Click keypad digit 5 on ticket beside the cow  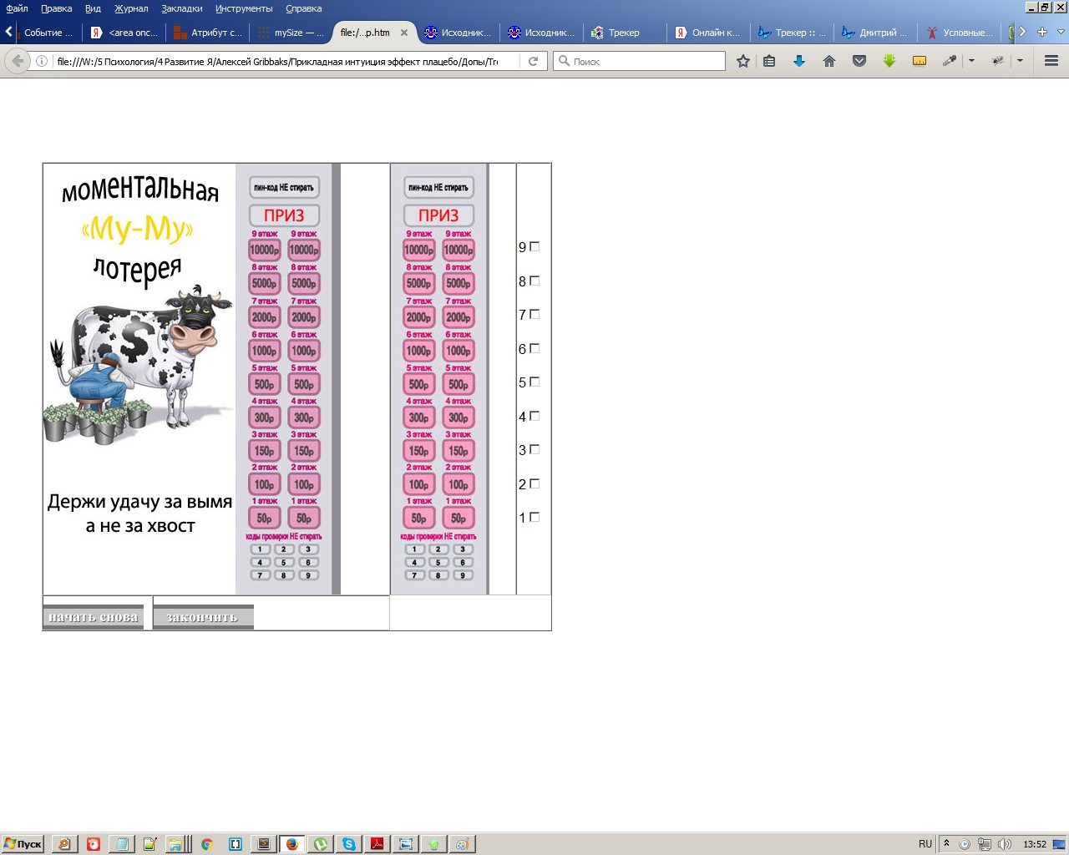(x=284, y=562)
